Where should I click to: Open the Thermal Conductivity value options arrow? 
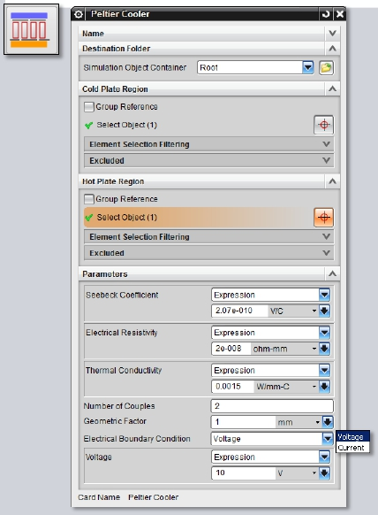[324, 387]
